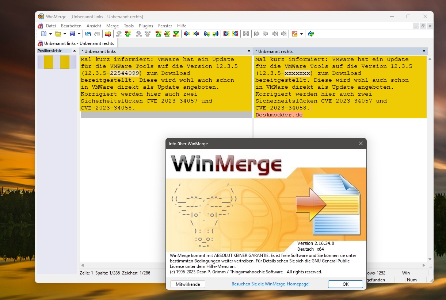Click the Win status bar entry
Viewport: 446px width, 300px height.
coord(406,273)
